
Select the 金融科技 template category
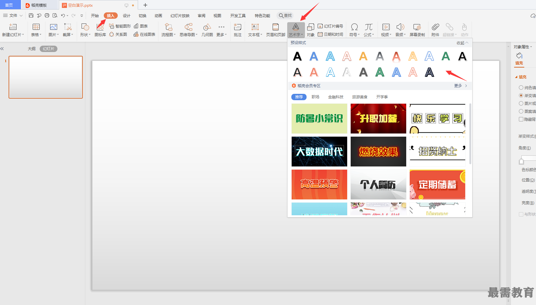pos(336,97)
